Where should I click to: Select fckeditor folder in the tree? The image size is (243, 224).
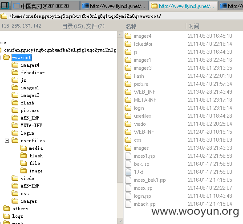click(x=32, y=72)
